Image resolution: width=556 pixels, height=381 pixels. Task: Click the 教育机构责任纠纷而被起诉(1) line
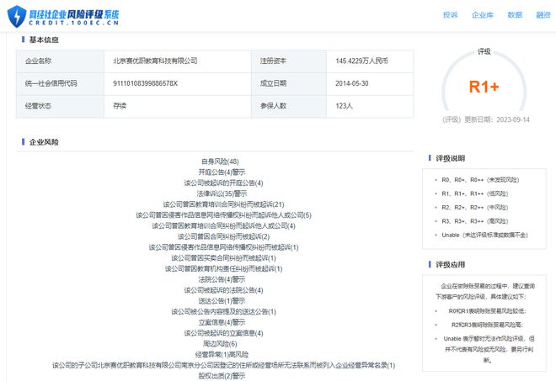(x=223, y=269)
